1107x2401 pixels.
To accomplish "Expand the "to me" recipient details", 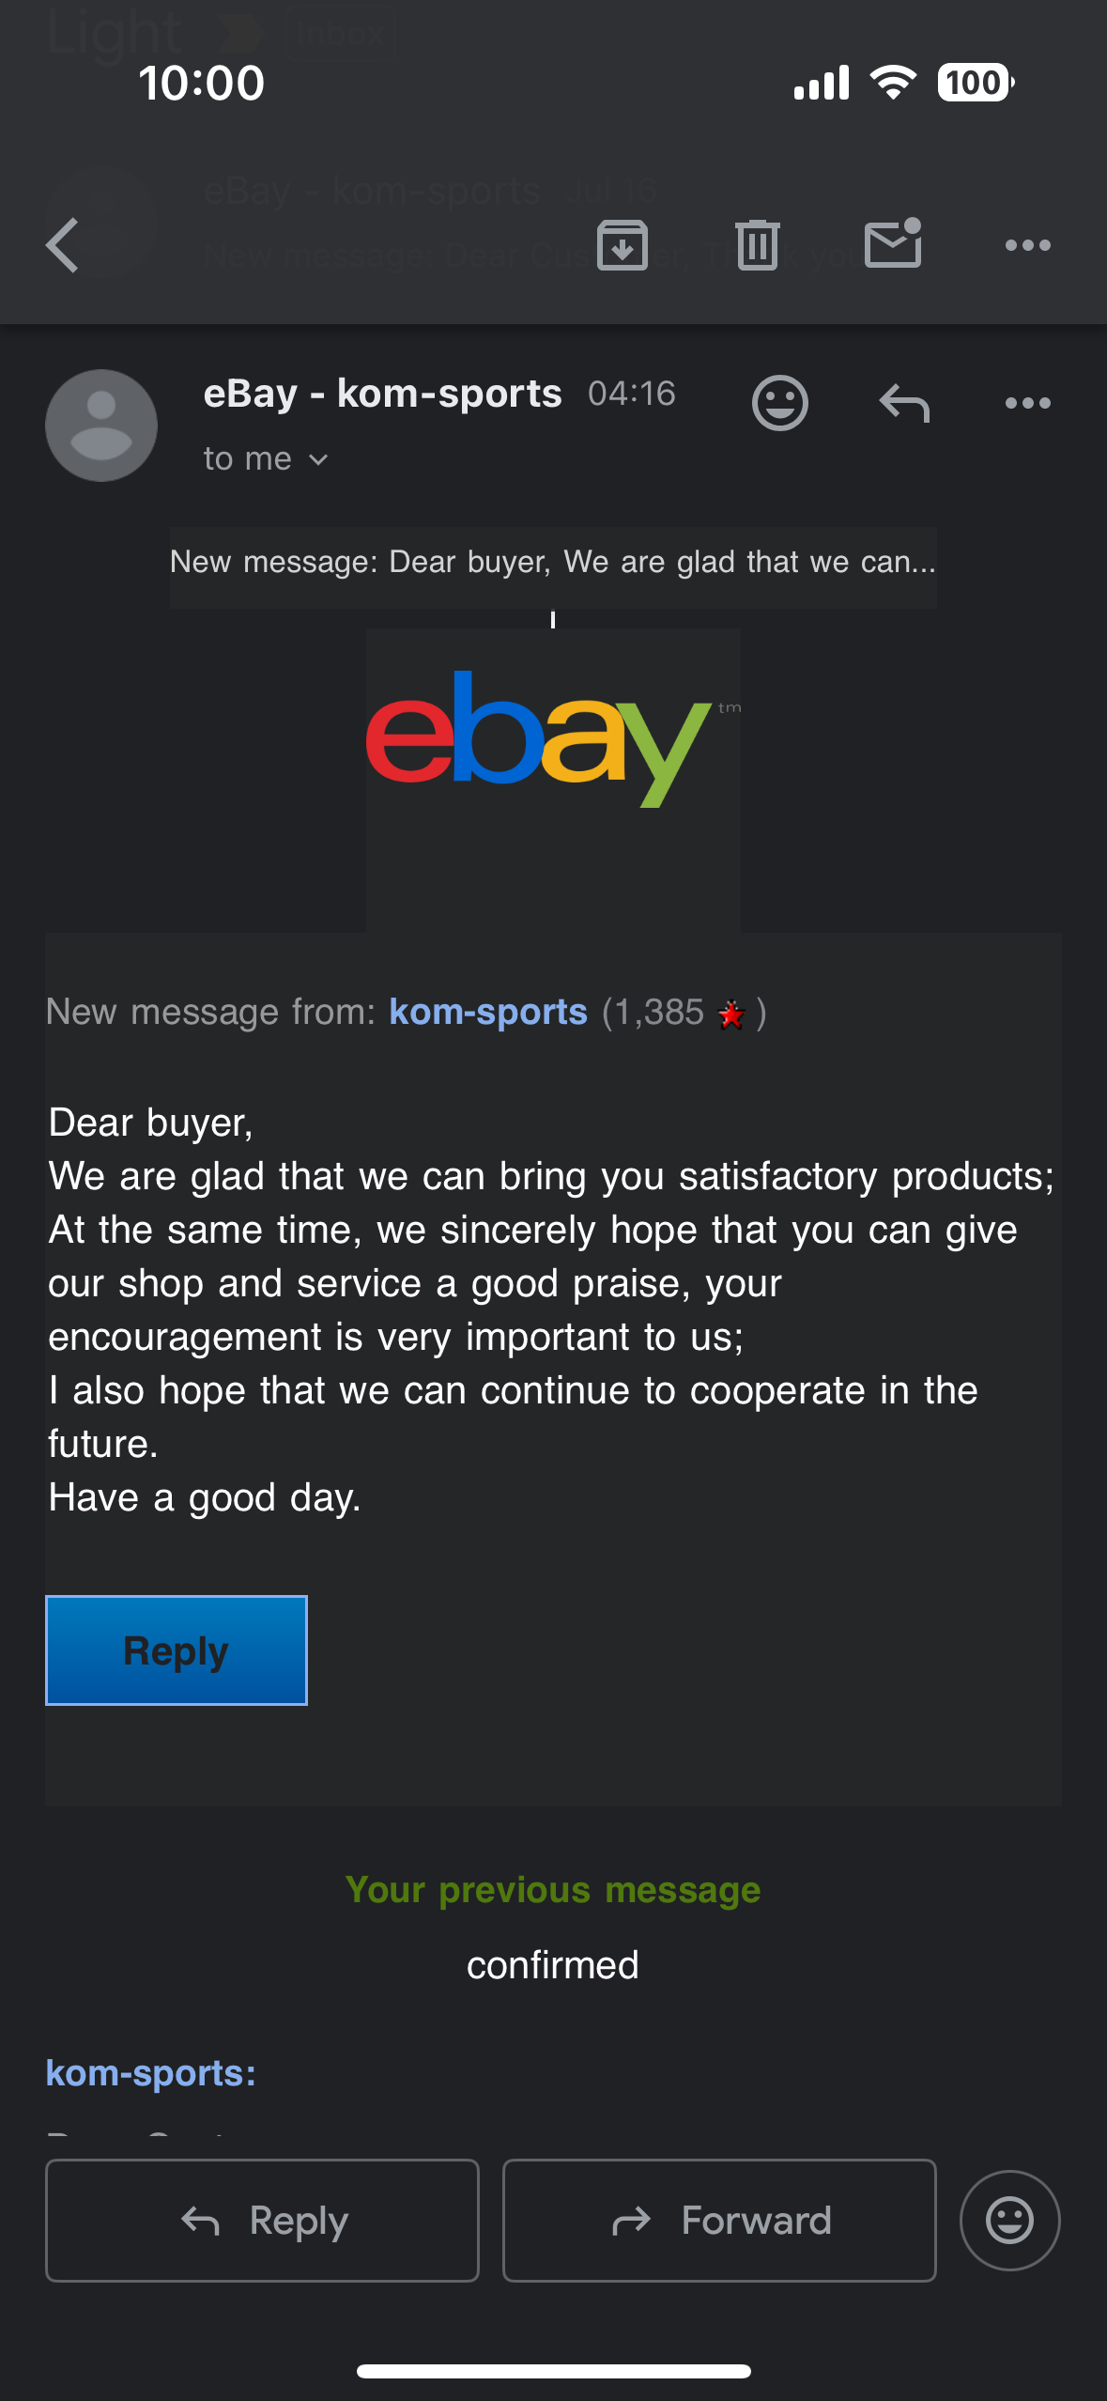I will 266,459.
